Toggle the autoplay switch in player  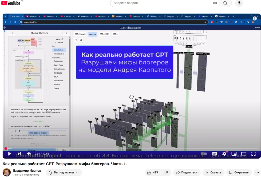point(204,154)
